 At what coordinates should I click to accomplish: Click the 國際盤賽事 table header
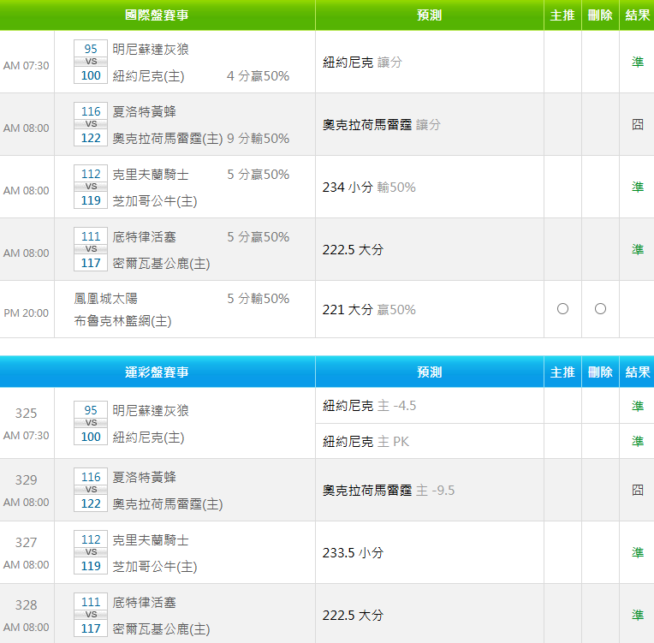pos(157,15)
